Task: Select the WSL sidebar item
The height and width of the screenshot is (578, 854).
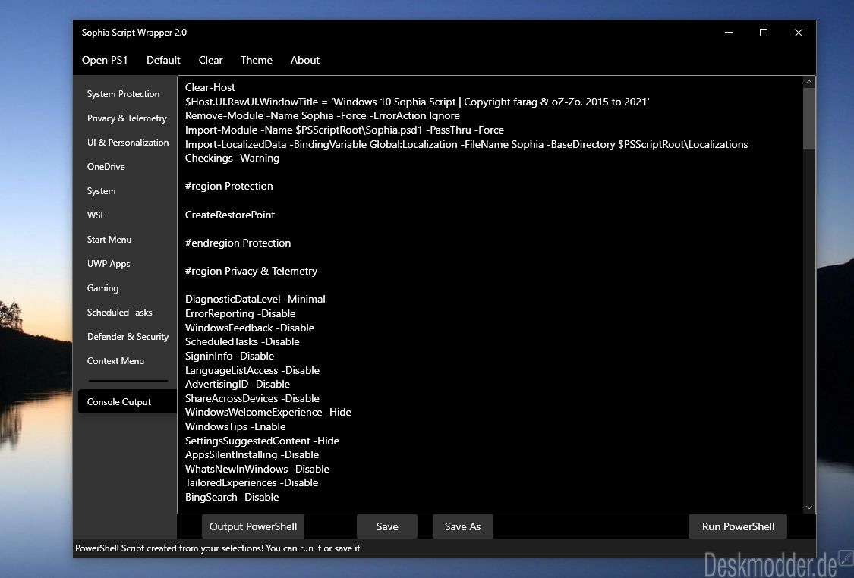Action: click(96, 215)
